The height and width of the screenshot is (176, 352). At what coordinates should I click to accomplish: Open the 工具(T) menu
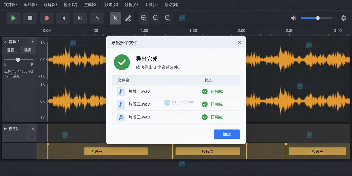(151, 4)
